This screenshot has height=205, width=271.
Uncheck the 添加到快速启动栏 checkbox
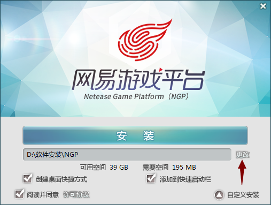[x=151, y=178]
